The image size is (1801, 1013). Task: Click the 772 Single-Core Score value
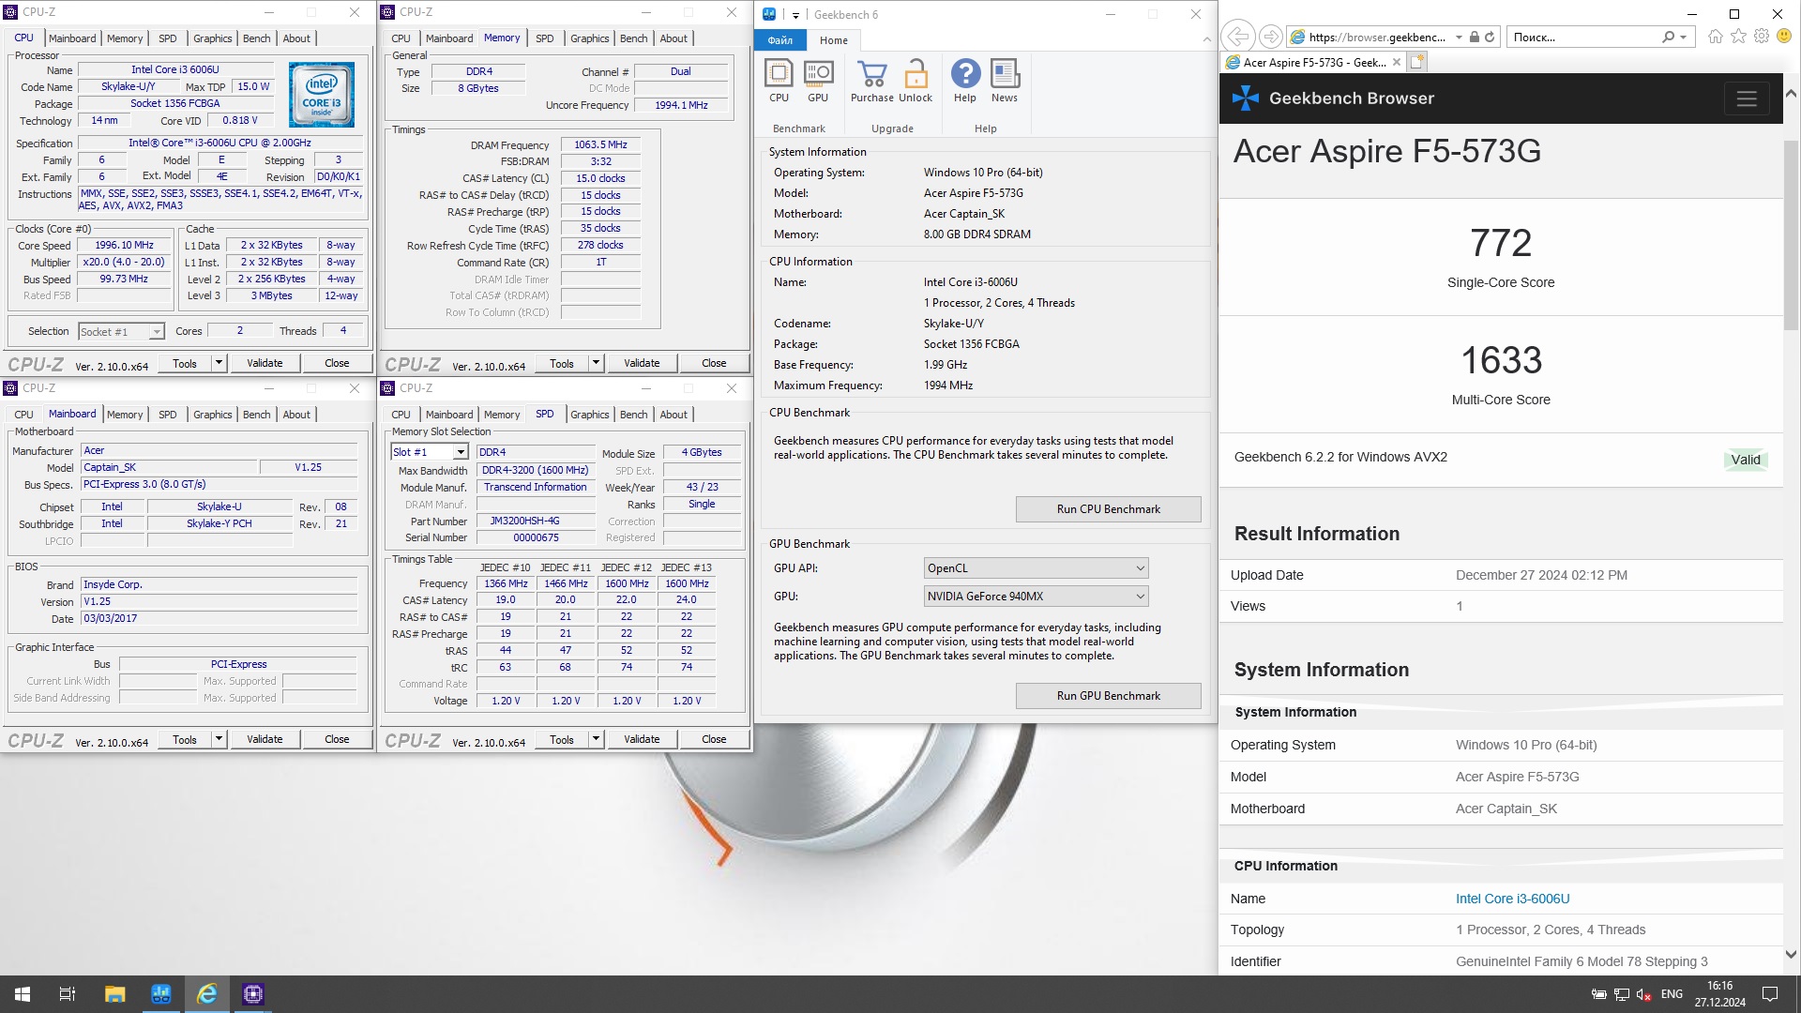[1501, 244]
